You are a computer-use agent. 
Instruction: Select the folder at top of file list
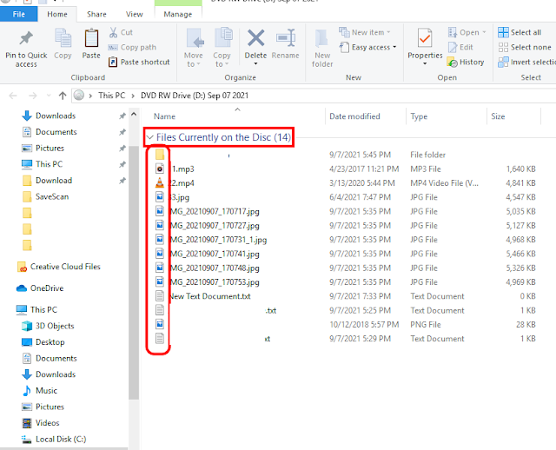(x=160, y=155)
